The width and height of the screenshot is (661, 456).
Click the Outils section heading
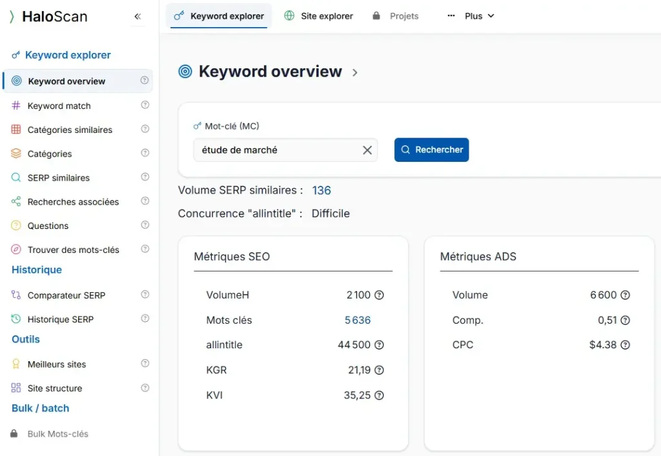point(26,339)
